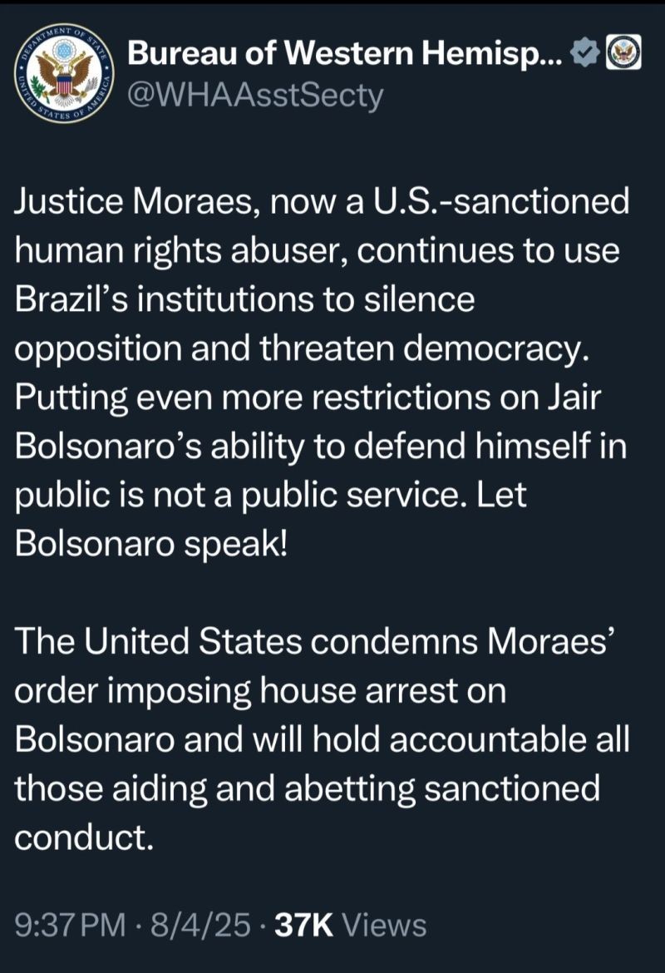Click the text Brazil's institutions to silence

pyautogui.click(x=244, y=299)
